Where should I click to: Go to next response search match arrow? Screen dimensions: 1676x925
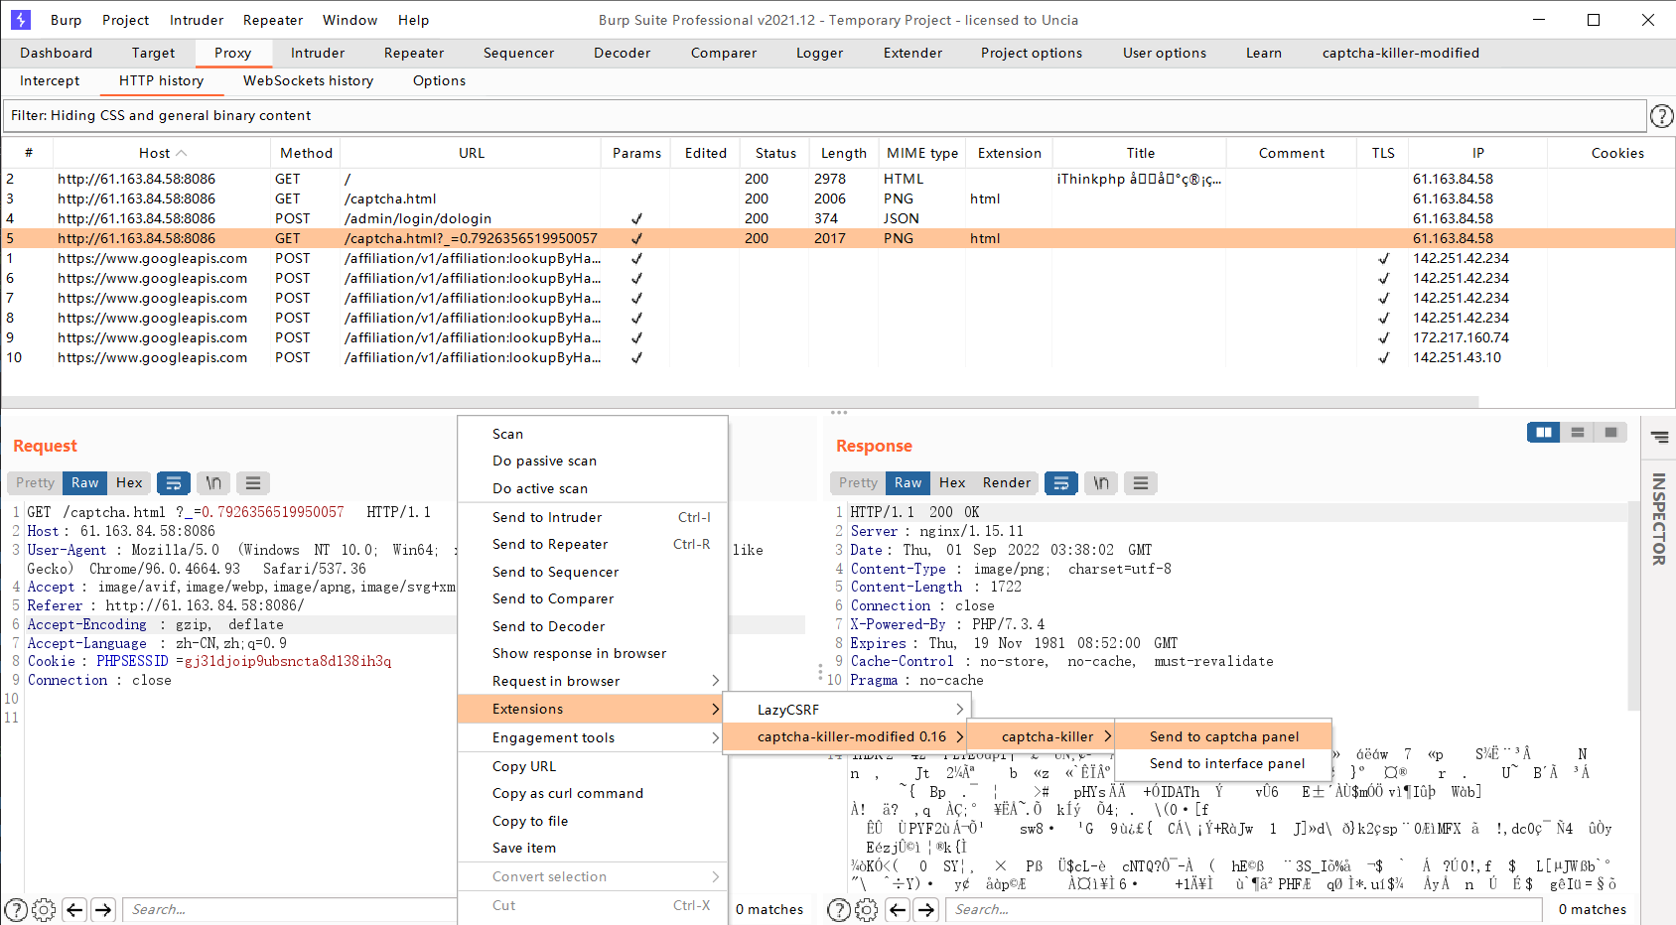[926, 910]
